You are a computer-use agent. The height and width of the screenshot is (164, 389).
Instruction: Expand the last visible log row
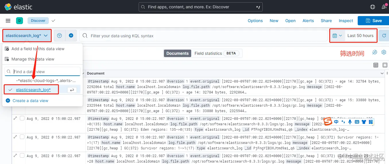[15, 155]
